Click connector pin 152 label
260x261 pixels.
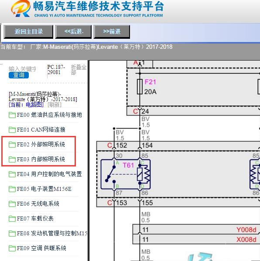122,146
